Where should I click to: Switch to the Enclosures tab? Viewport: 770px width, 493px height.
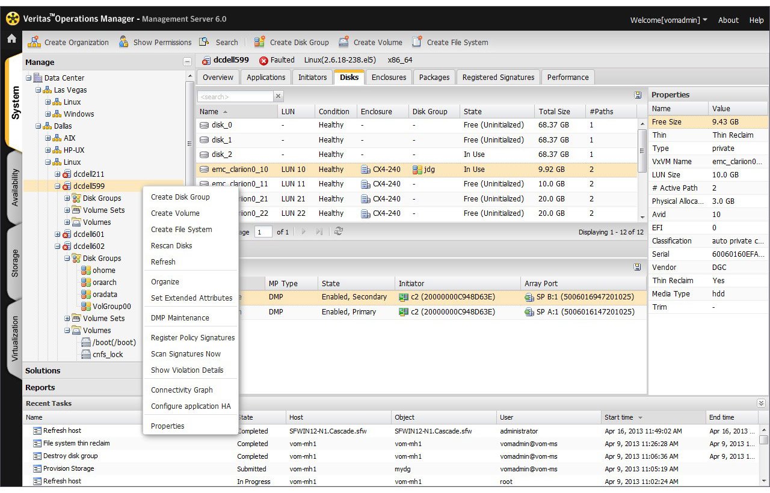pos(389,78)
